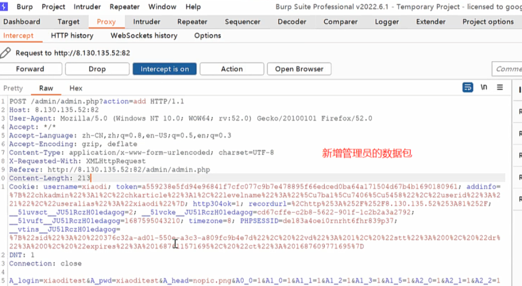Click the Accept-Encoding header line
The image size is (522, 286).
73,144
